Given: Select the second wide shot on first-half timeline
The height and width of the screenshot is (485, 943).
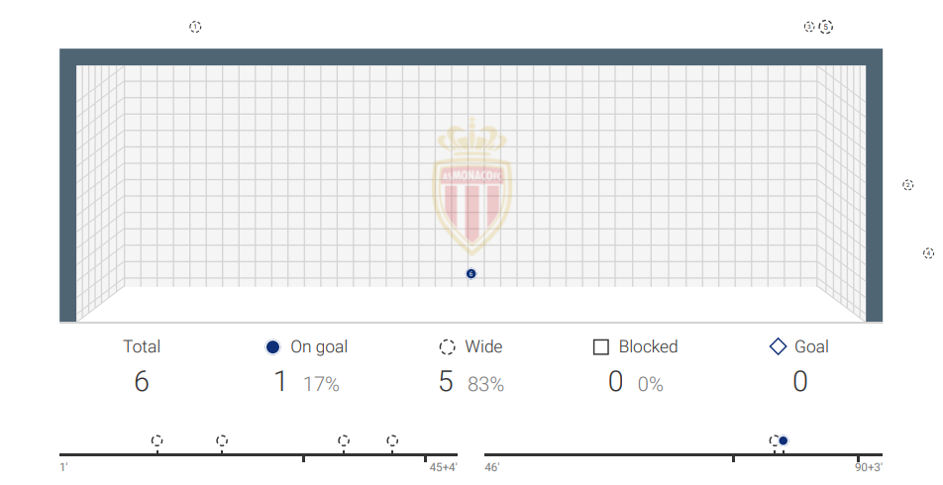Looking at the screenshot, I should pos(222,440).
